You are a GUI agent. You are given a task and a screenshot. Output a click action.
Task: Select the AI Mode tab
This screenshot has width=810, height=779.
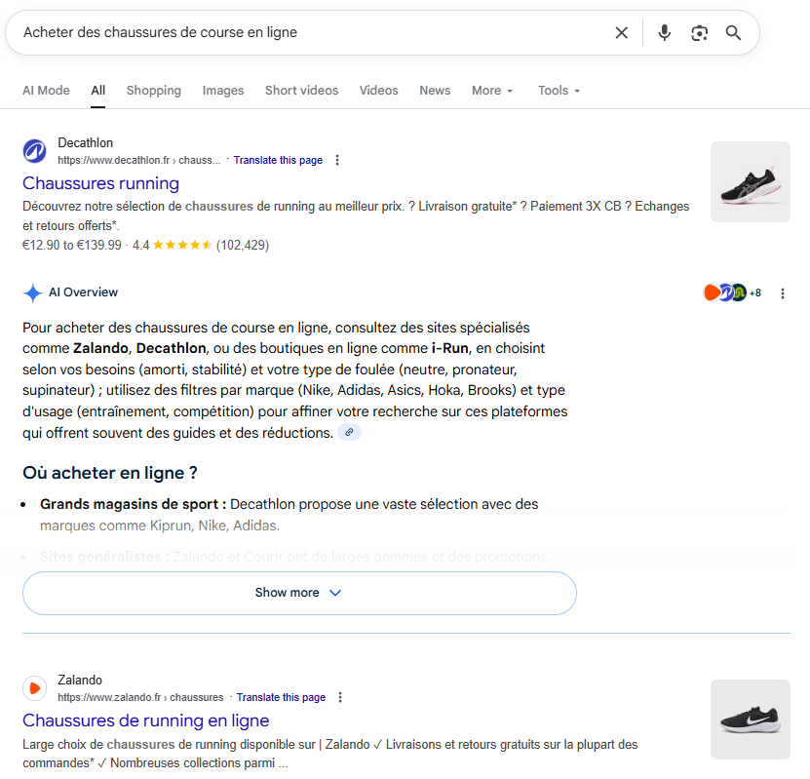tap(46, 90)
